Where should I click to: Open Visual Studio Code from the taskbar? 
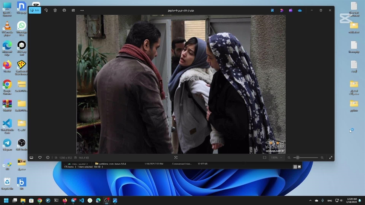point(82,200)
